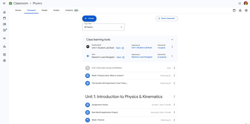Open class Drive folder icon
The width and height of the screenshot is (250, 124).
click(x=240, y=11)
